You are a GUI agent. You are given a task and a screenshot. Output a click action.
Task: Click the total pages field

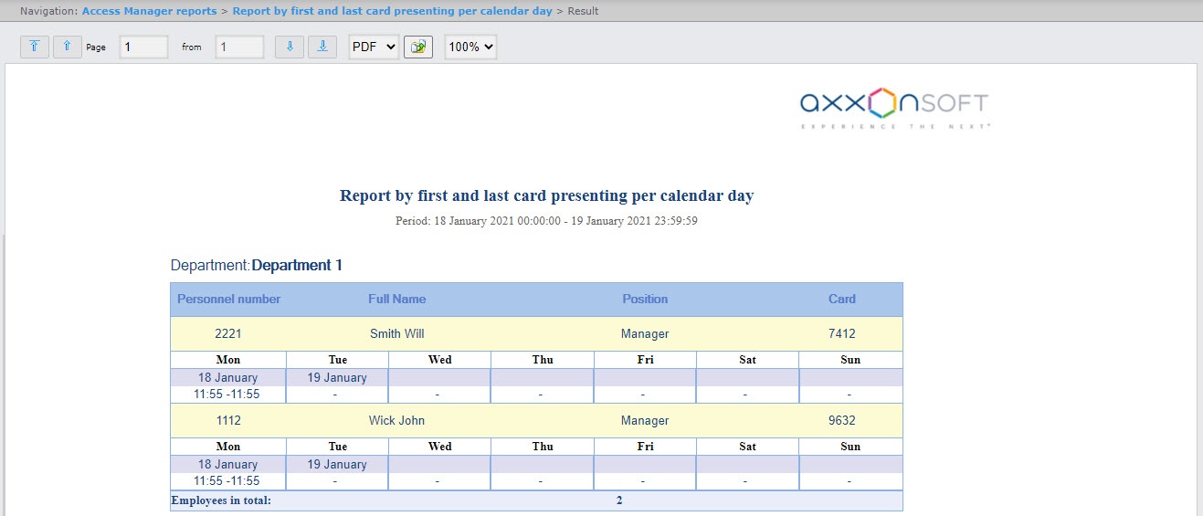point(239,47)
